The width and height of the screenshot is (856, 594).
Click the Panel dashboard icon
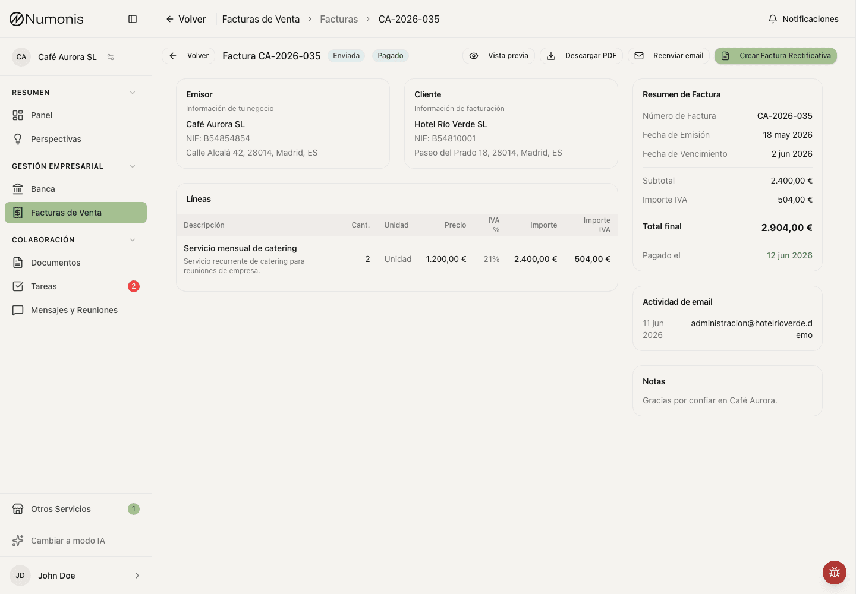pyautogui.click(x=18, y=115)
